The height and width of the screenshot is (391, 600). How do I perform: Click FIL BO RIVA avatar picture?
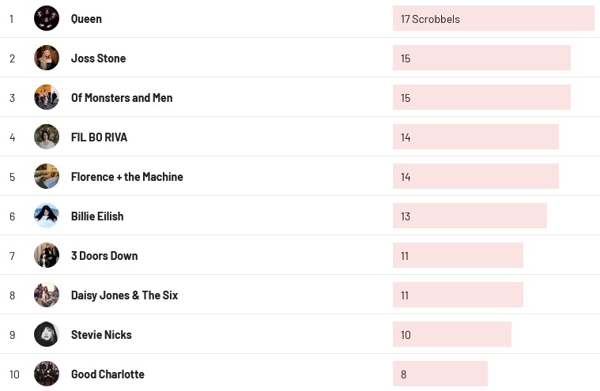pos(47,137)
